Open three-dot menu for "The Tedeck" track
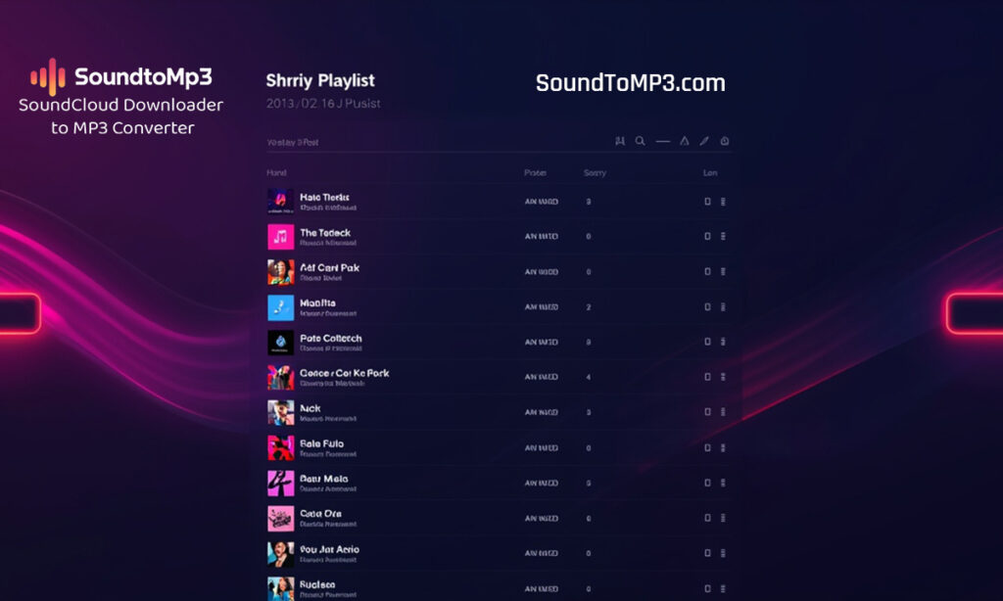Image resolution: width=1003 pixels, height=601 pixels. (723, 237)
